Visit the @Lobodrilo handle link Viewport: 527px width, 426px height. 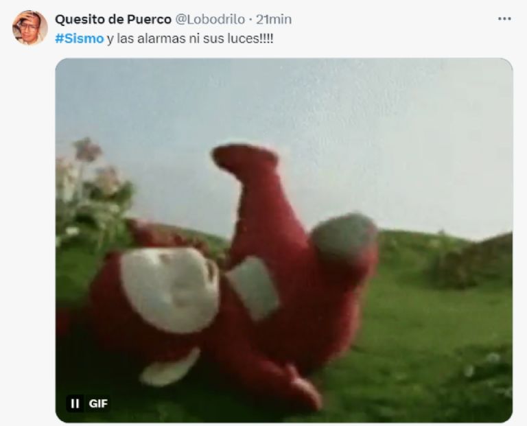click(x=210, y=19)
